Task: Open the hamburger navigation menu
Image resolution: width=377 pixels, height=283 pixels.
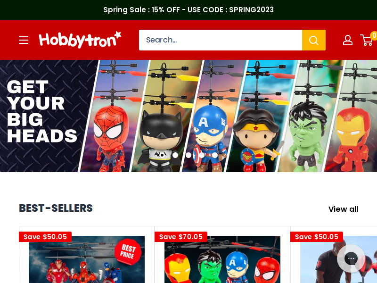Action: coord(24,40)
